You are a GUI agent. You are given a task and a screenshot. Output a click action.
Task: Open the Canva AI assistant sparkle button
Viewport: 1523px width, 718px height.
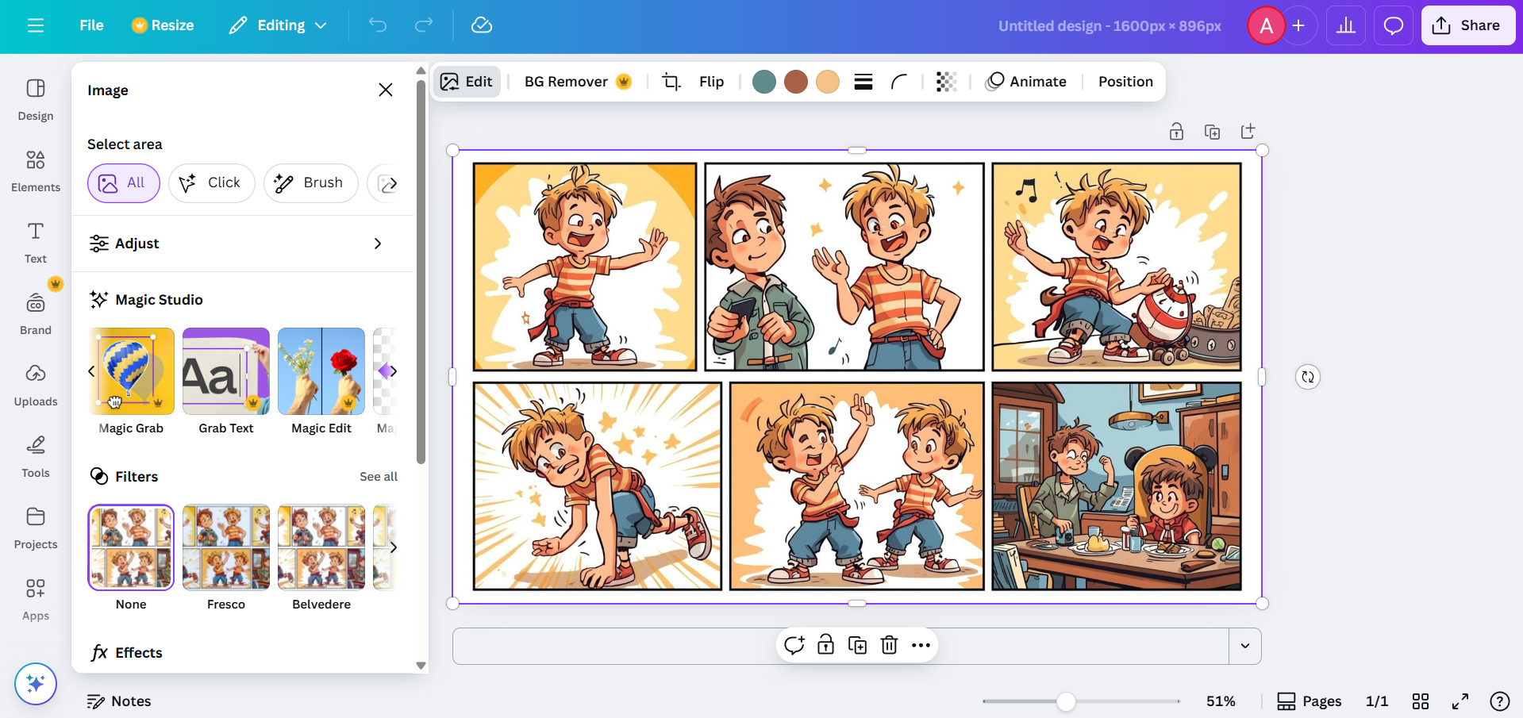pyautogui.click(x=35, y=683)
